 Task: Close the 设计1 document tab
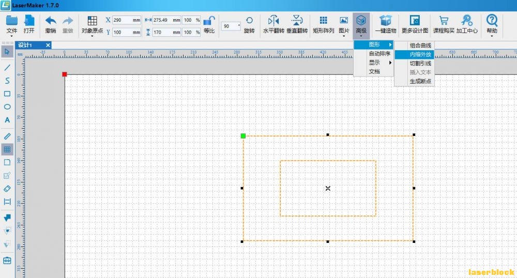coord(48,45)
